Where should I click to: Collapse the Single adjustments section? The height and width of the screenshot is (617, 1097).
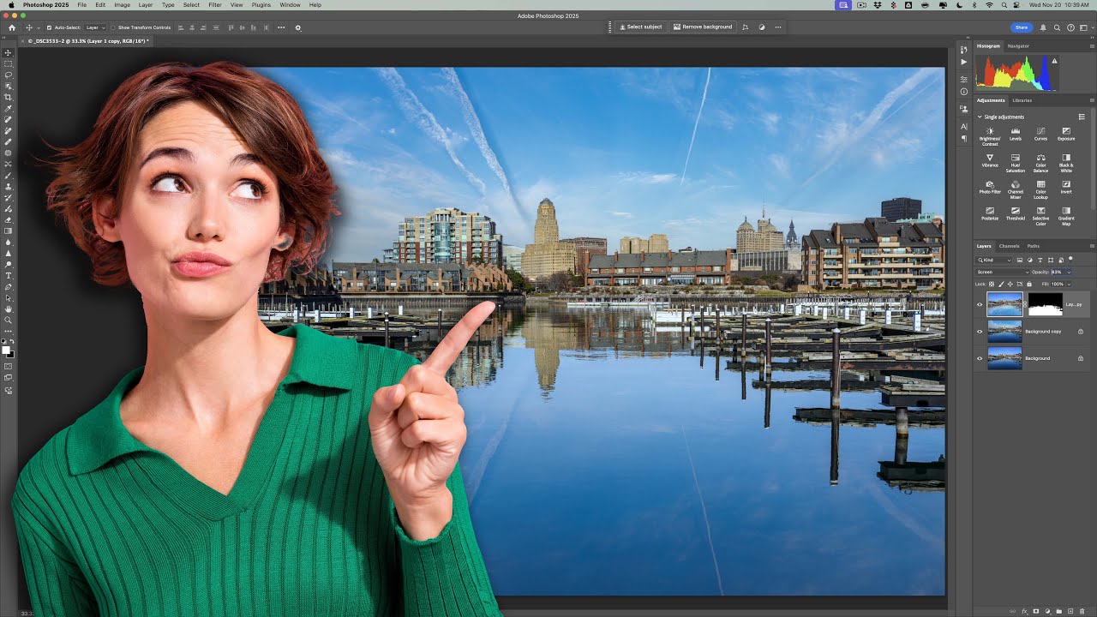pyautogui.click(x=980, y=117)
